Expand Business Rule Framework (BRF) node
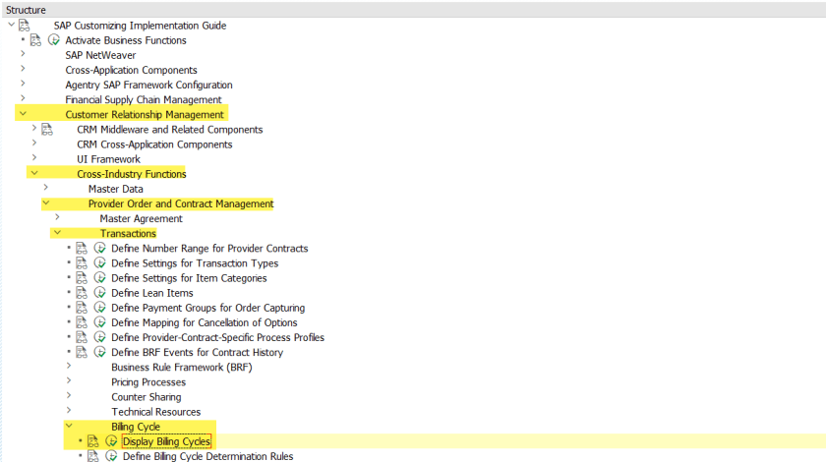 [x=69, y=365]
